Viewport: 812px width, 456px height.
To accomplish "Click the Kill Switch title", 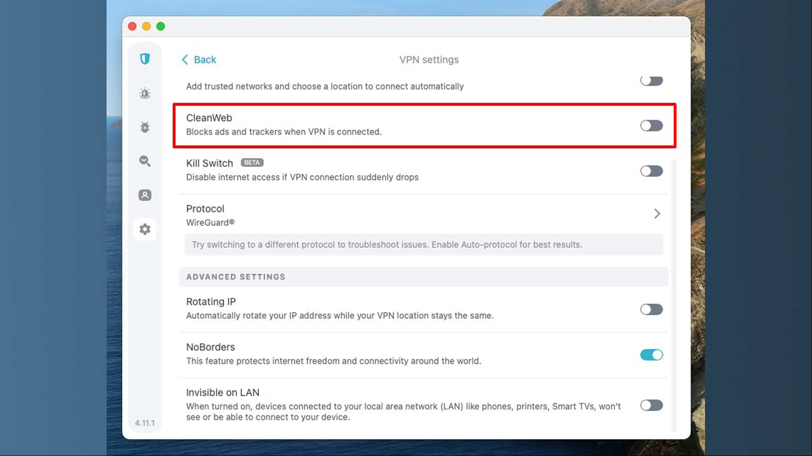I will [x=209, y=163].
